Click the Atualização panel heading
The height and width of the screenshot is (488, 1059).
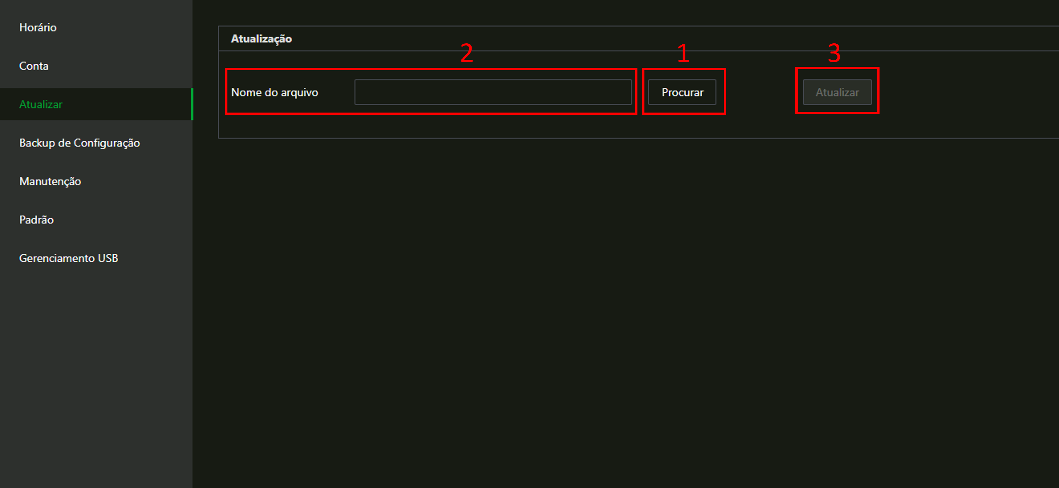point(261,39)
